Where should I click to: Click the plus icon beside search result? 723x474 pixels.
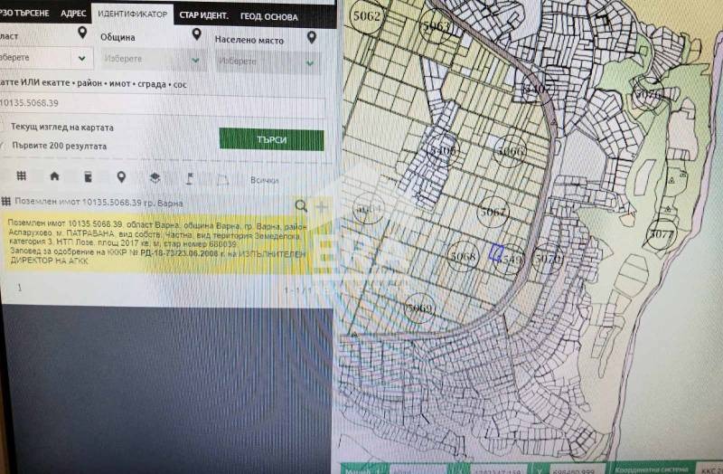coord(320,205)
